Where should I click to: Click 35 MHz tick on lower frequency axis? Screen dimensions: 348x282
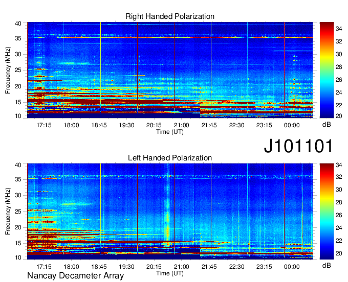(18, 179)
